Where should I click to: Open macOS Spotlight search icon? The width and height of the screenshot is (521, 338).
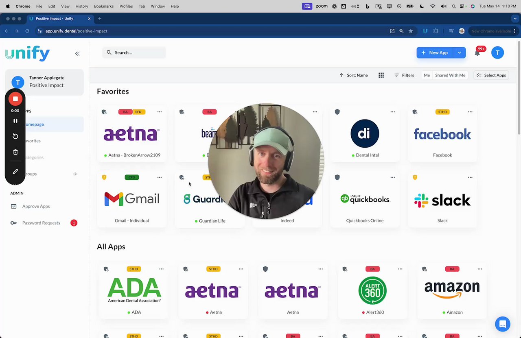453,6
